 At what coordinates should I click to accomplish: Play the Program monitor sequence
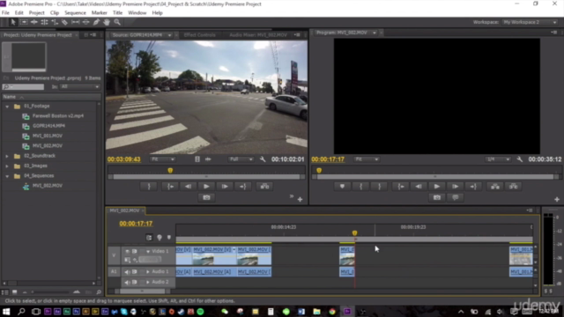click(437, 186)
